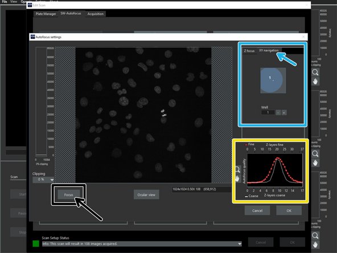The image size is (337, 253).
Task: Click the green scan status indicator
Action: (36, 243)
